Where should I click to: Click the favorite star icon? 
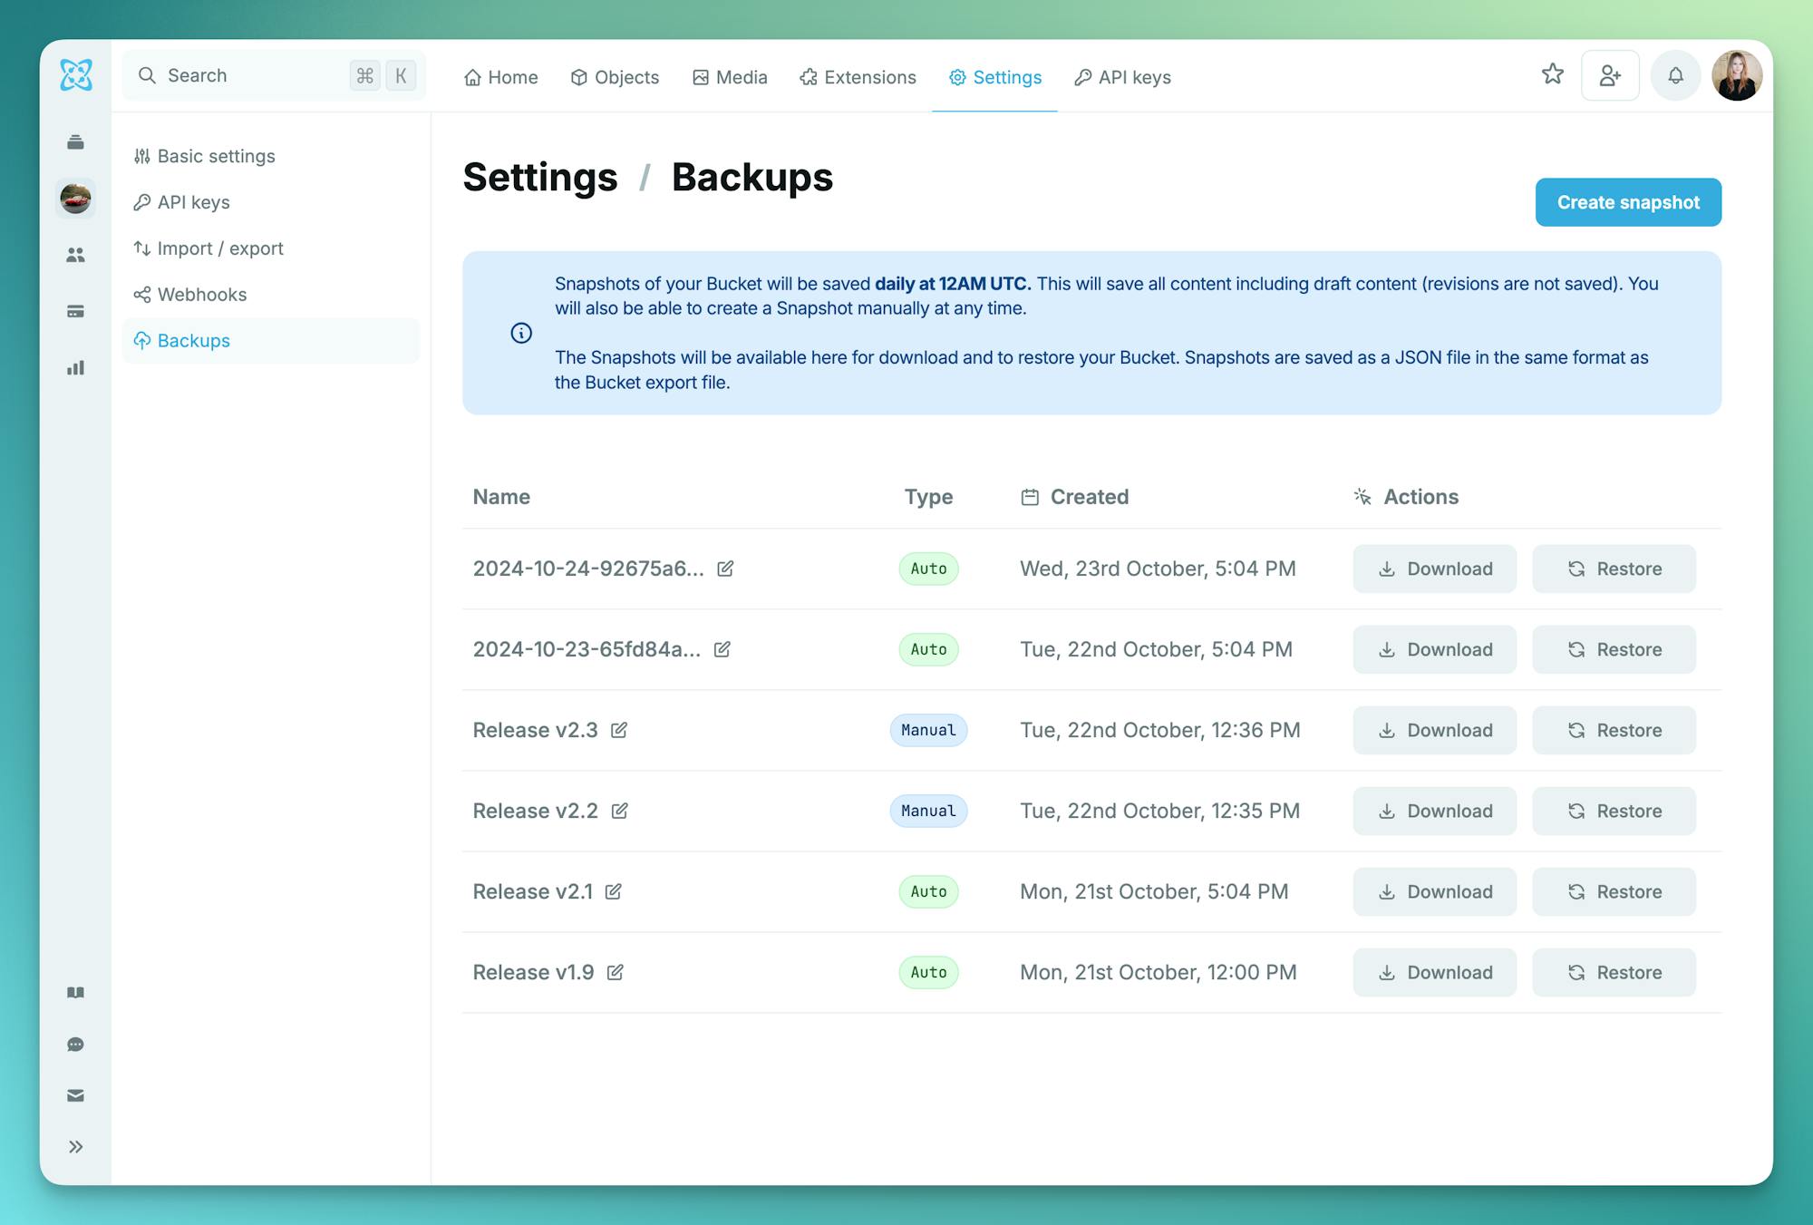click(1552, 74)
